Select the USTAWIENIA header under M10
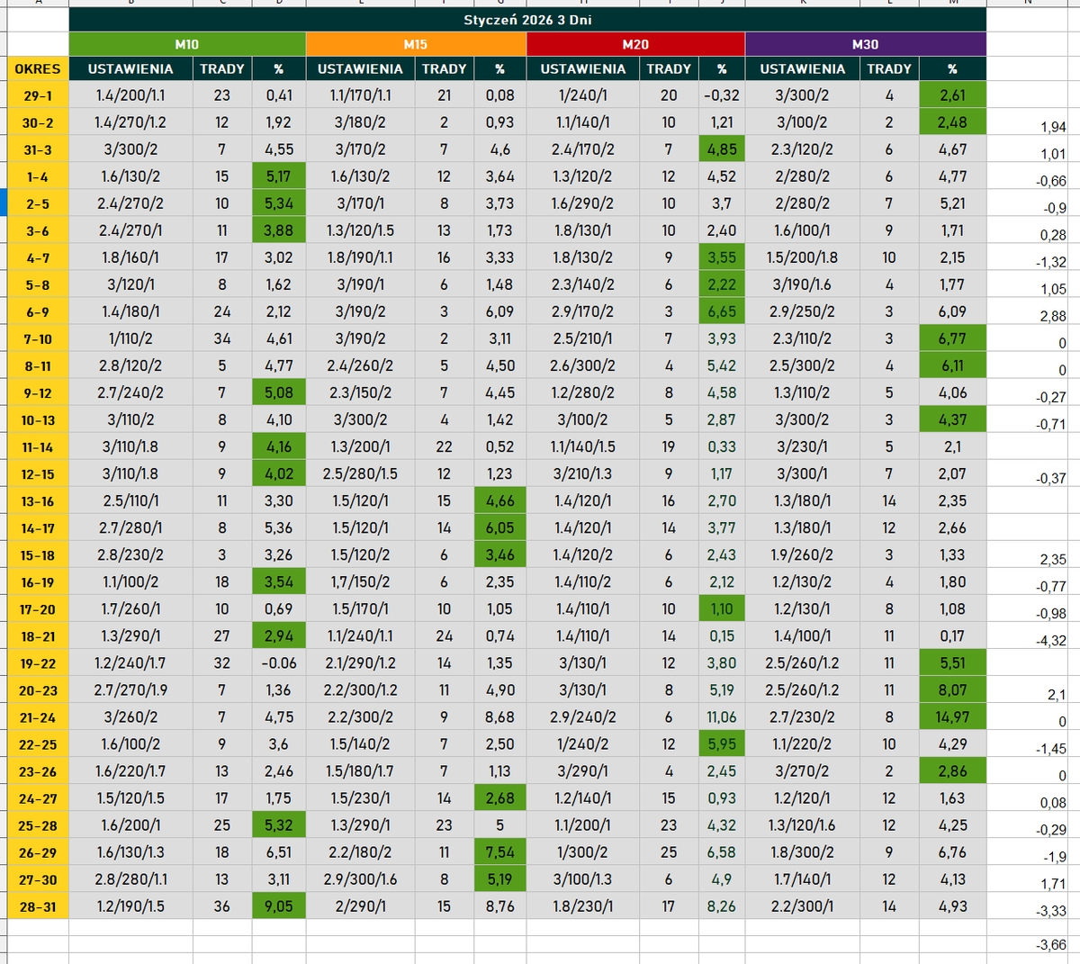 (x=130, y=68)
